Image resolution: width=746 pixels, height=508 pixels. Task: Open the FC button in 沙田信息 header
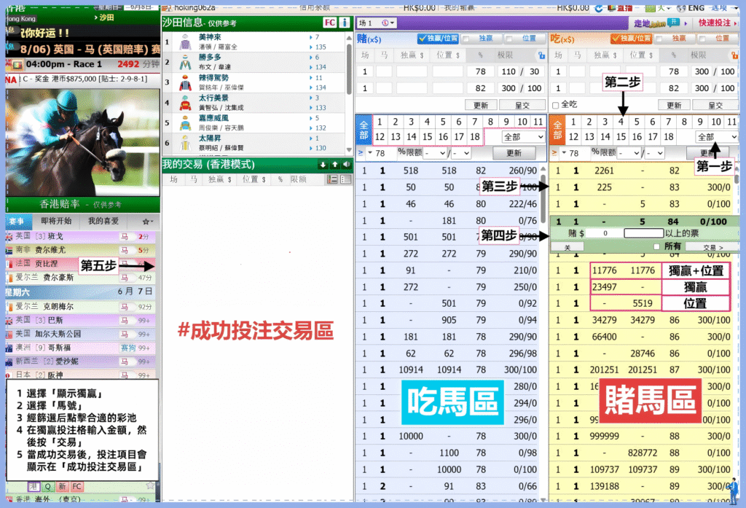(x=329, y=23)
